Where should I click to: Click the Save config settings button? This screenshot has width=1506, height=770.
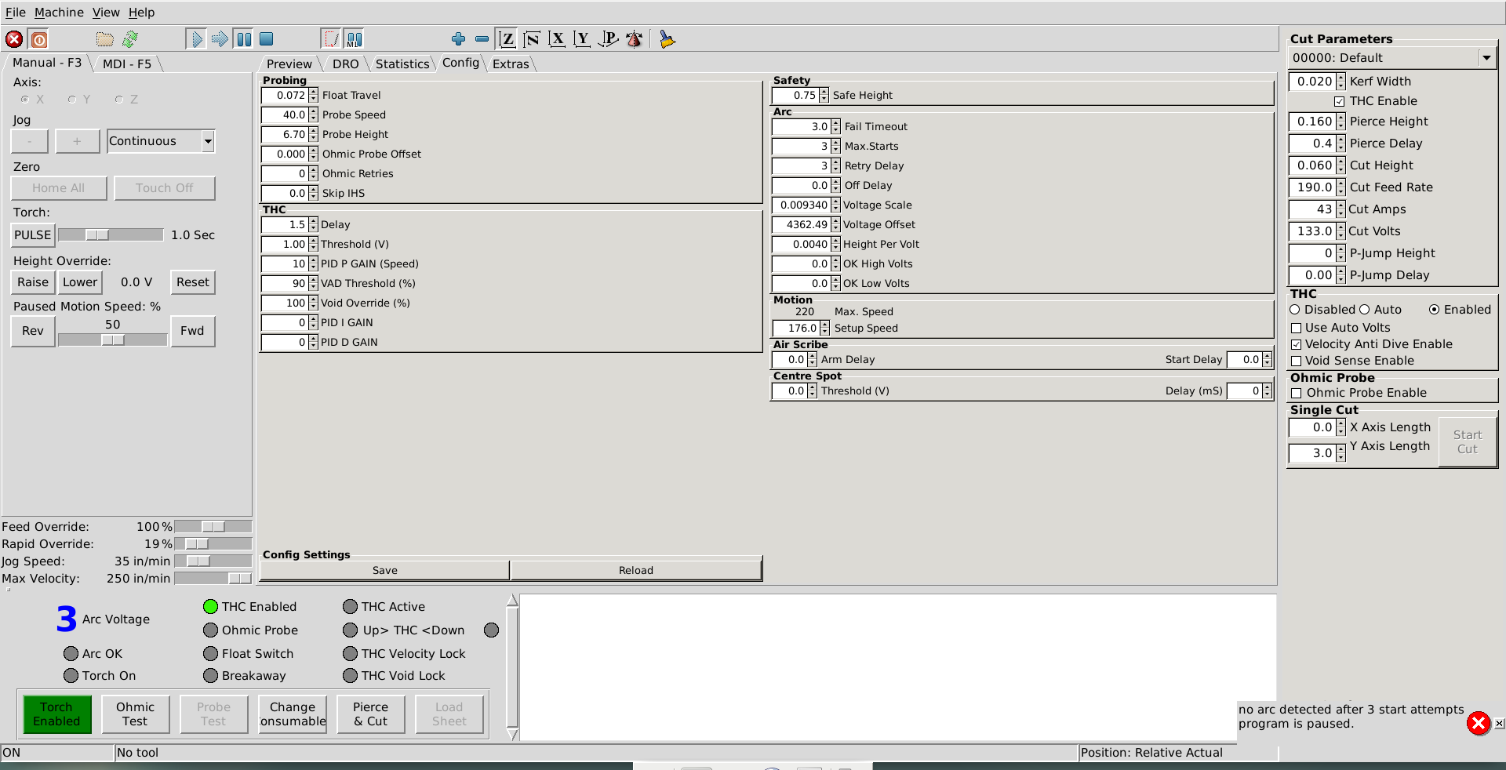tap(384, 571)
